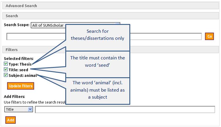Toggle the Title: seed filter checkbox
Viewport: 221px width, 127px height.
6,70
